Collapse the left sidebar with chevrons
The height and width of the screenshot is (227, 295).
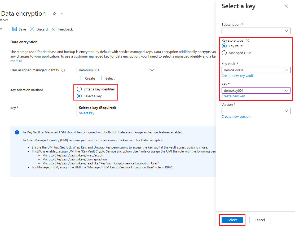click(1, 29)
